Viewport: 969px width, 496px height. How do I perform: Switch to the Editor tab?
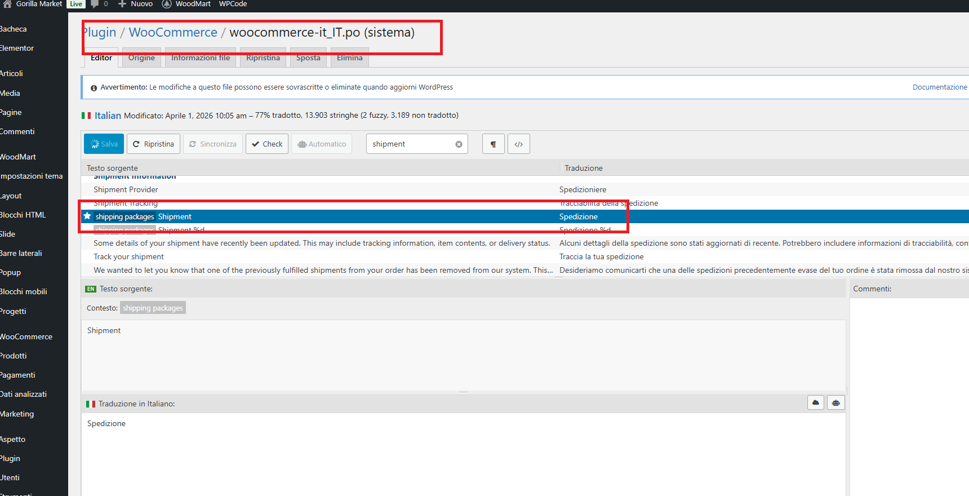(x=101, y=58)
